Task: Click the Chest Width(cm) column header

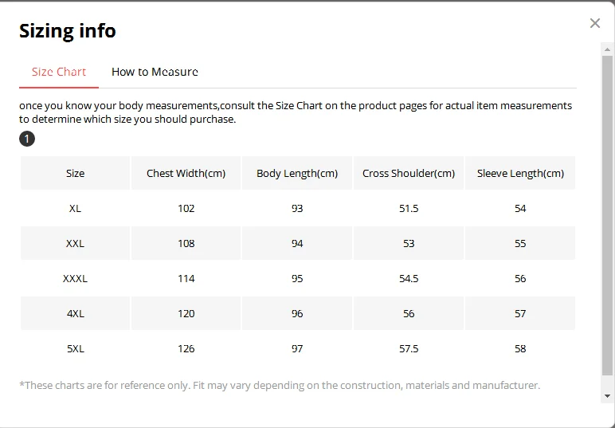Action: click(x=186, y=174)
